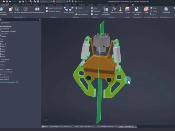Click the browser search magnifier icon
This screenshot has width=175, height=131.
click(37, 20)
